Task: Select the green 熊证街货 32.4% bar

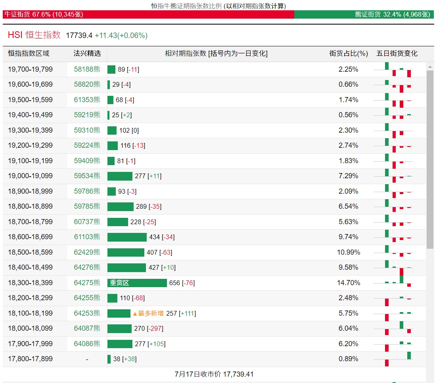Action: tap(364, 14)
